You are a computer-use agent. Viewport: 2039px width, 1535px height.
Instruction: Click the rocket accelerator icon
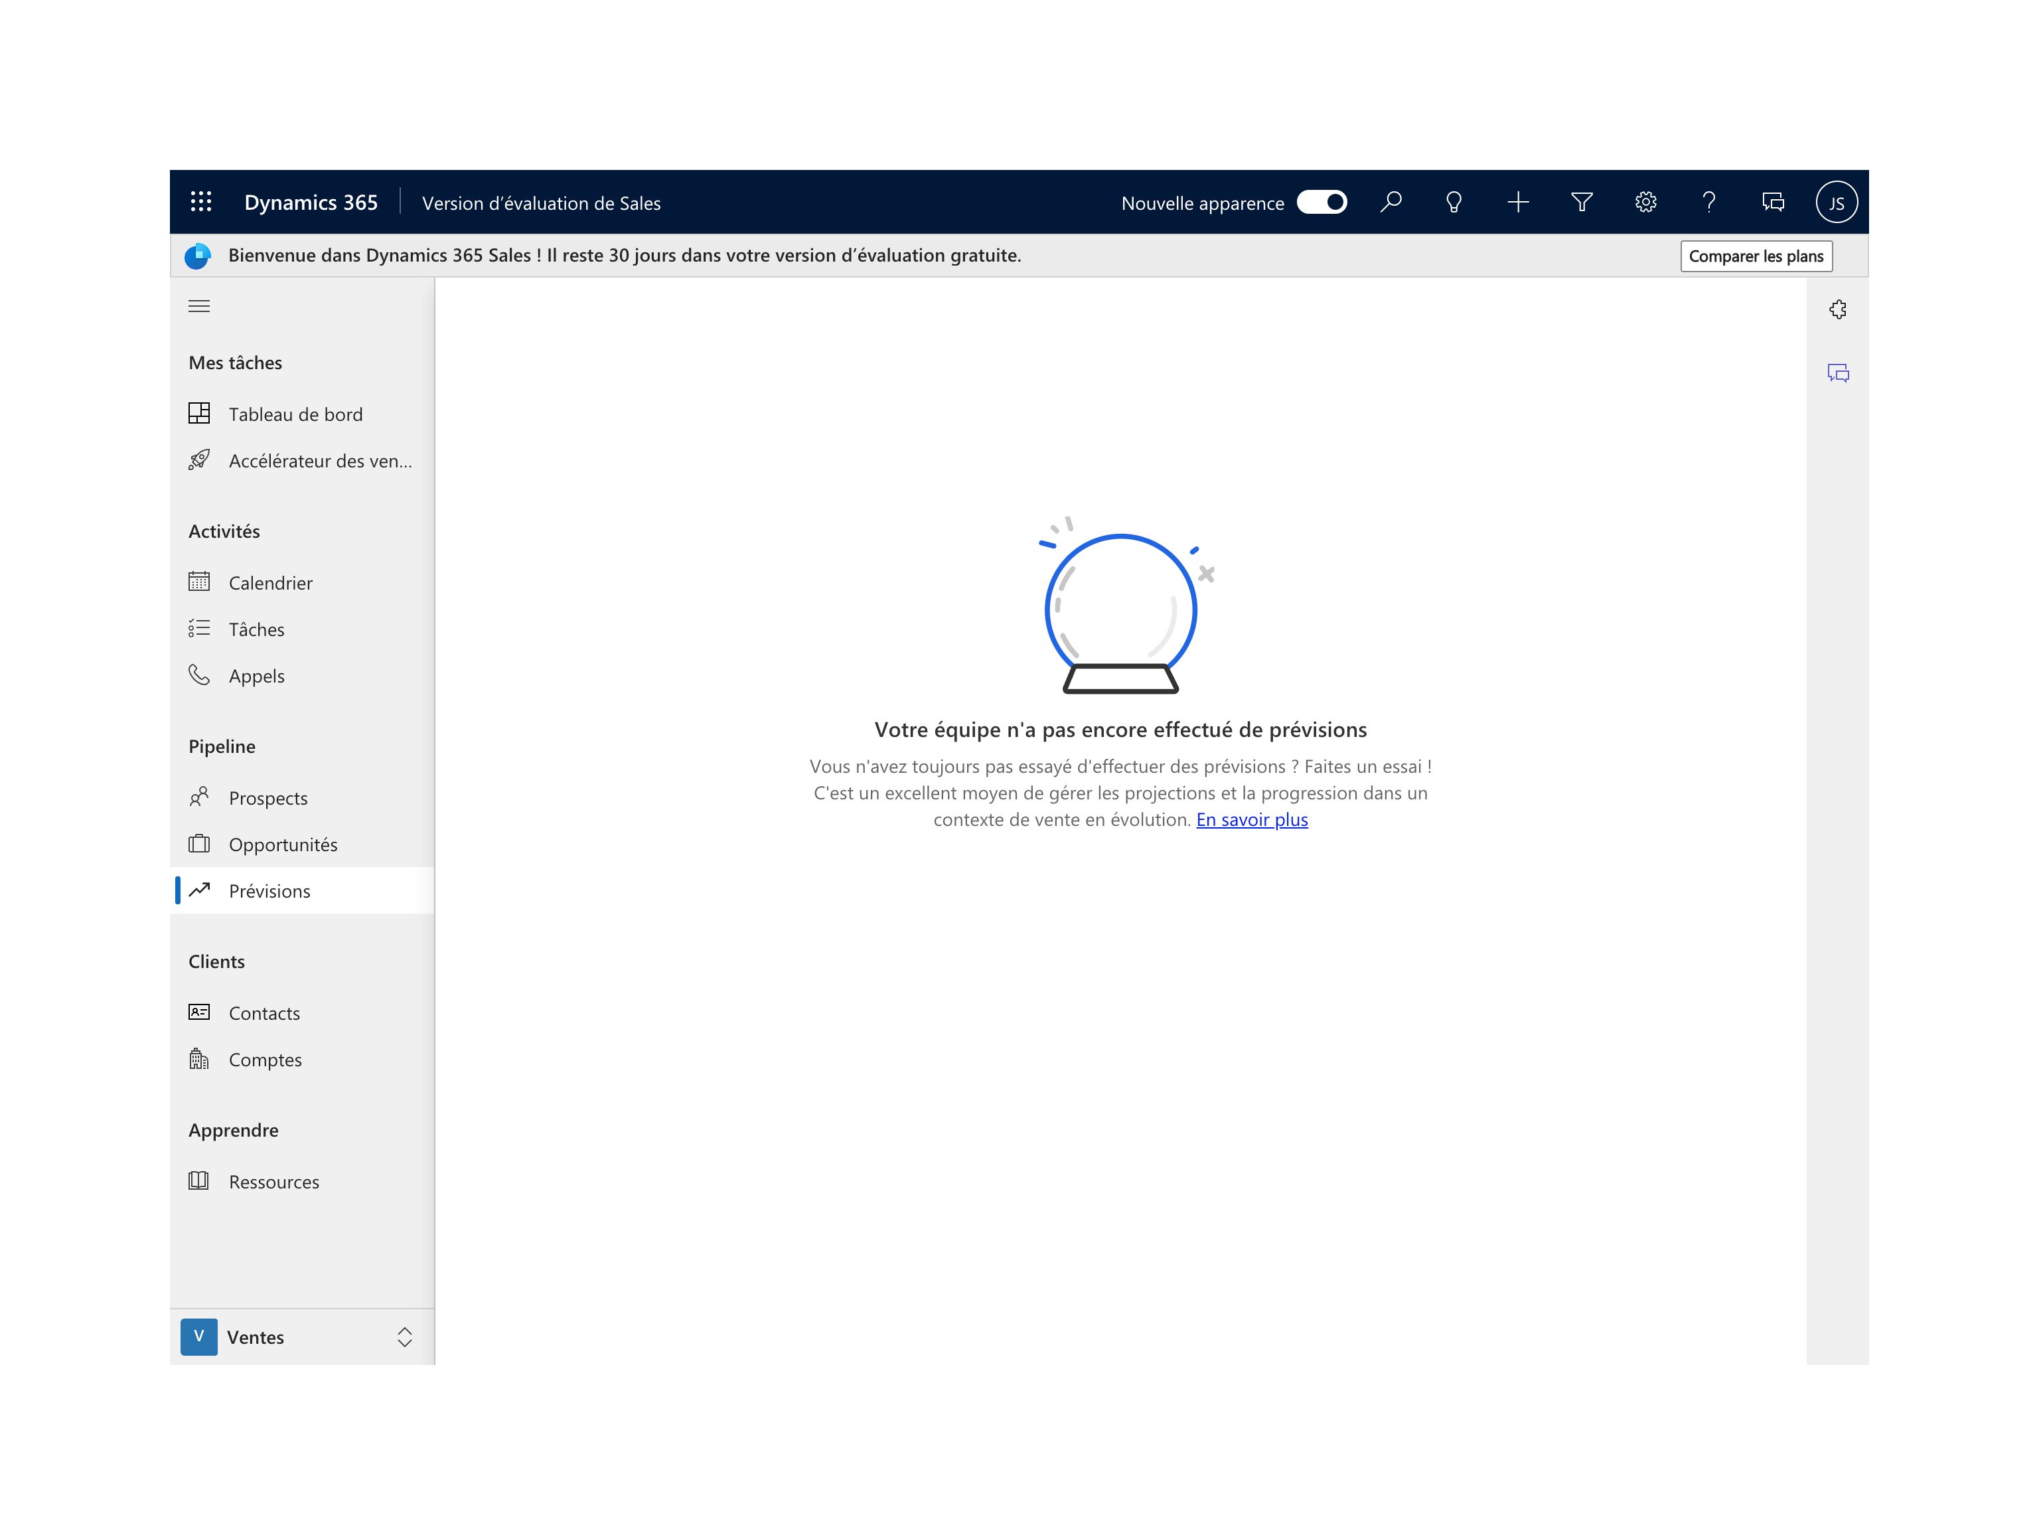click(199, 459)
